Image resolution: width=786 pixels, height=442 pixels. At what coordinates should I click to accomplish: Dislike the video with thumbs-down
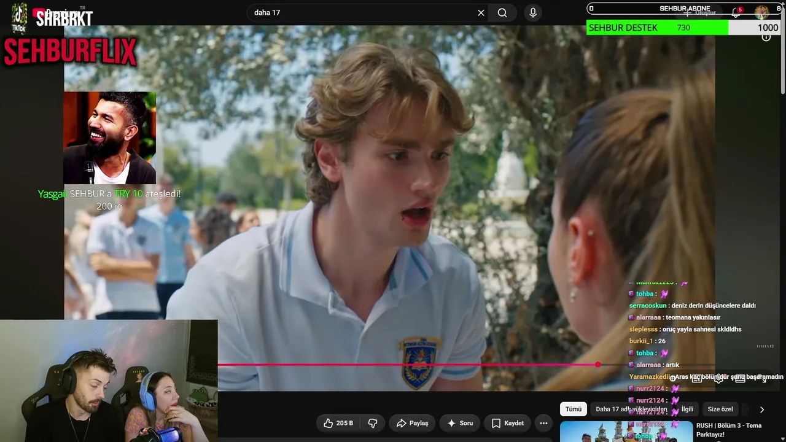[372, 423]
